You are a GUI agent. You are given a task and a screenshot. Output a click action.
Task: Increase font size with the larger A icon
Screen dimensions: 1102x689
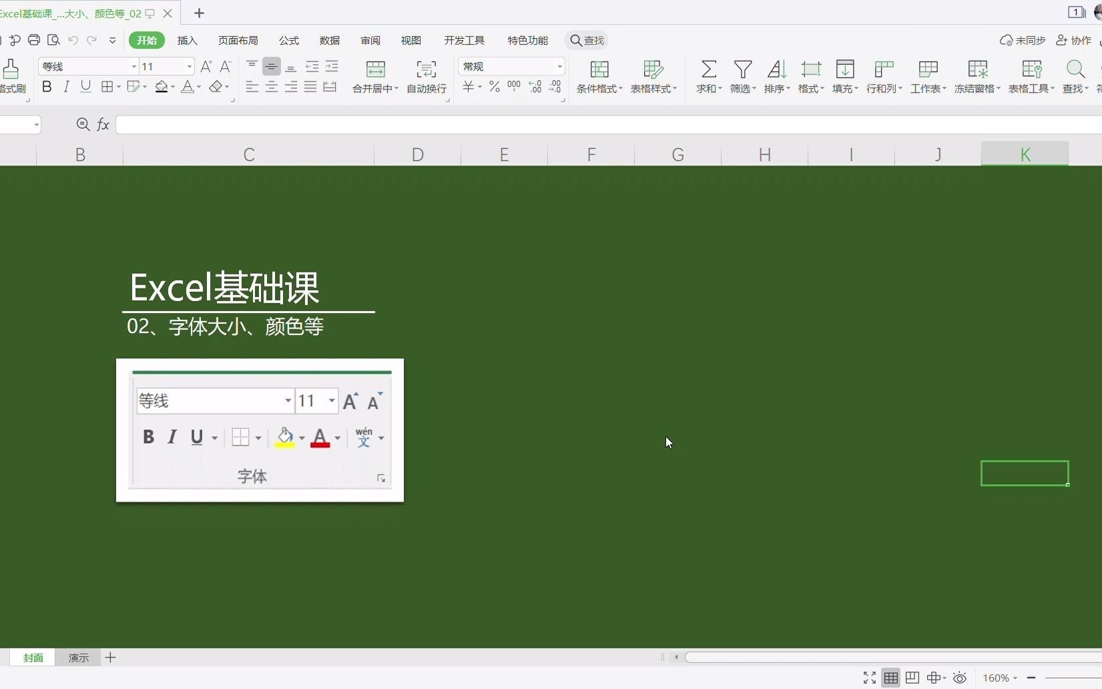click(206, 66)
